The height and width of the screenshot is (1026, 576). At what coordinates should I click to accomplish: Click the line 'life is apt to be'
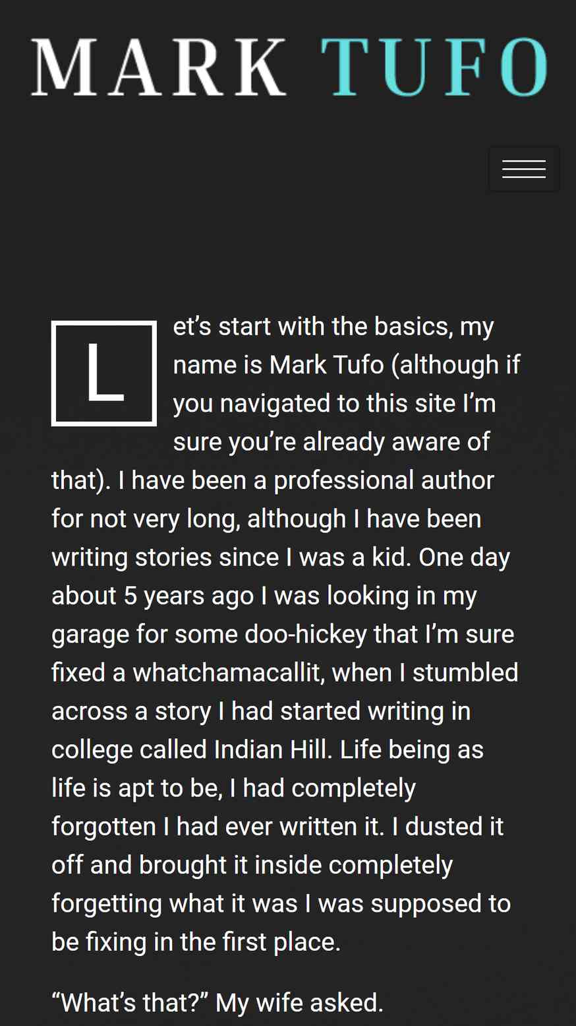coord(137,788)
